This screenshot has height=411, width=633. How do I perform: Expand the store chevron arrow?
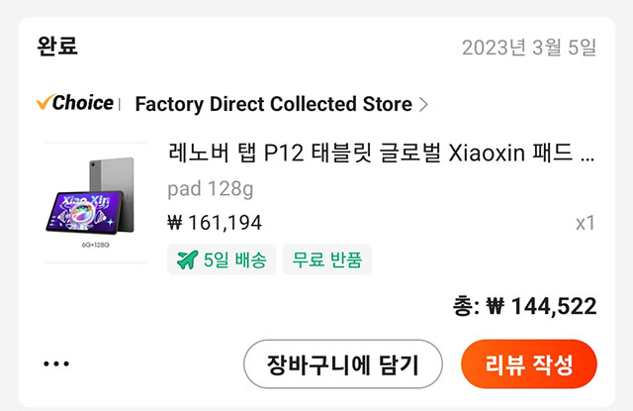[x=423, y=104]
